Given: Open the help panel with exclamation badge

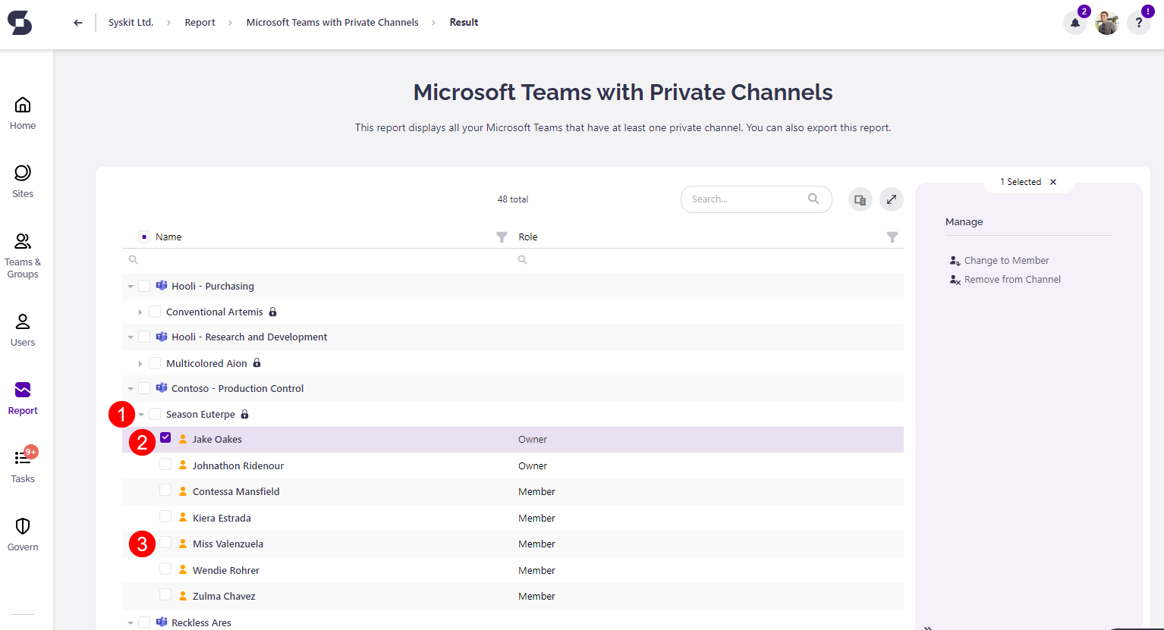Looking at the screenshot, I should point(1138,23).
